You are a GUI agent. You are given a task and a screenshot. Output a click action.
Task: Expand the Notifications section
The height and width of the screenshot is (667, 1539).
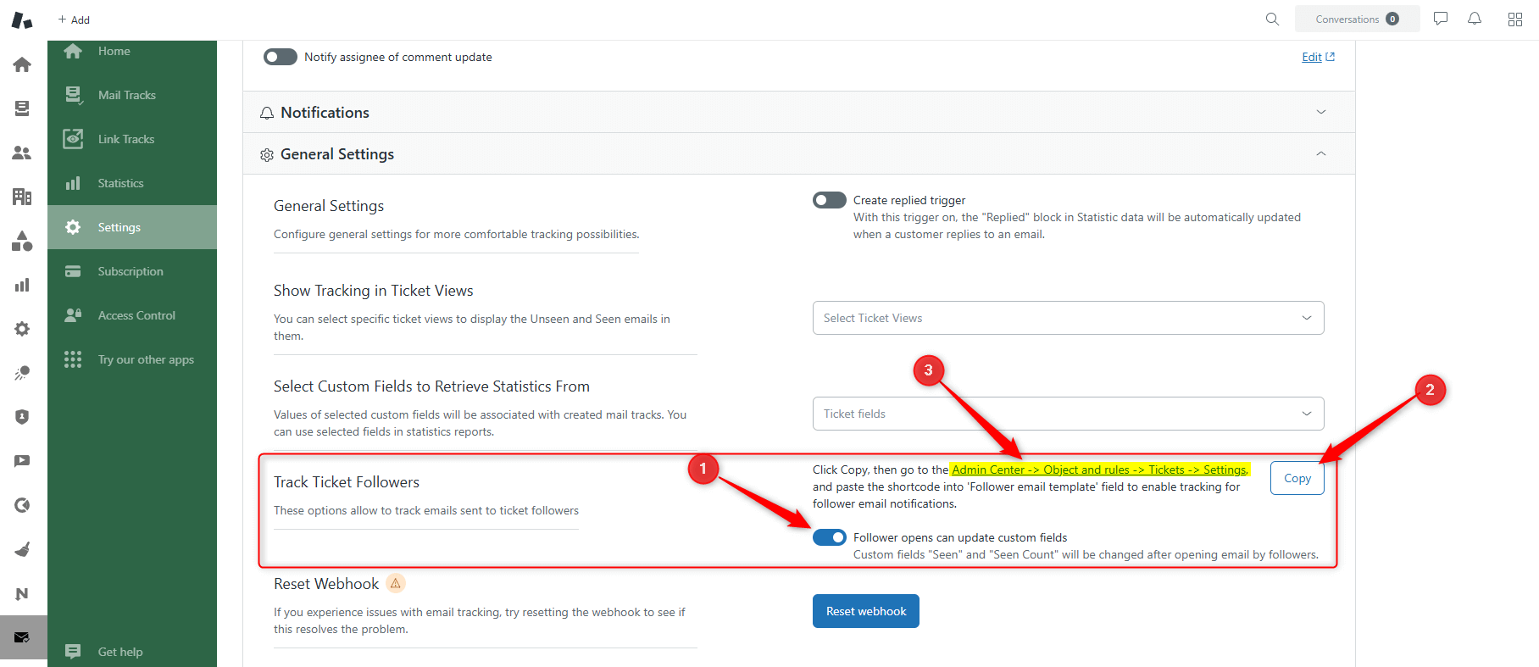(798, 112)
